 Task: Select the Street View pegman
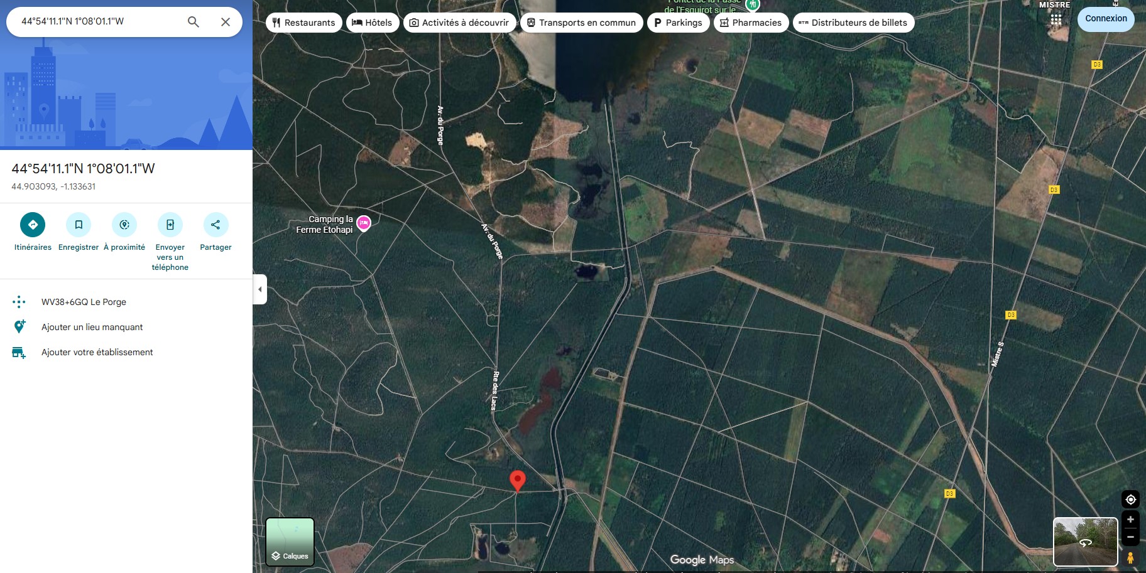(x=1130, y=557)
